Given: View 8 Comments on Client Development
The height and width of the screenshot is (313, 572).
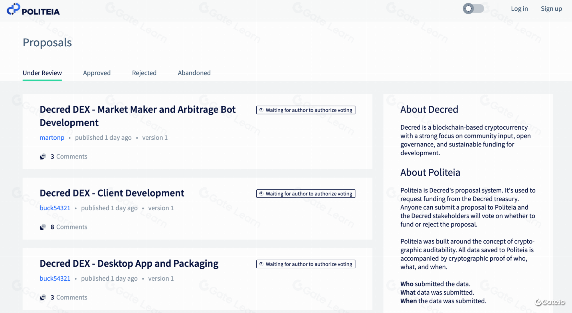Looking at the screenshot, I should click(x=69, y=227).
